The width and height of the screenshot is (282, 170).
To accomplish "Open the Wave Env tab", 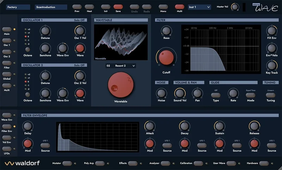I will tap(7, 115).
